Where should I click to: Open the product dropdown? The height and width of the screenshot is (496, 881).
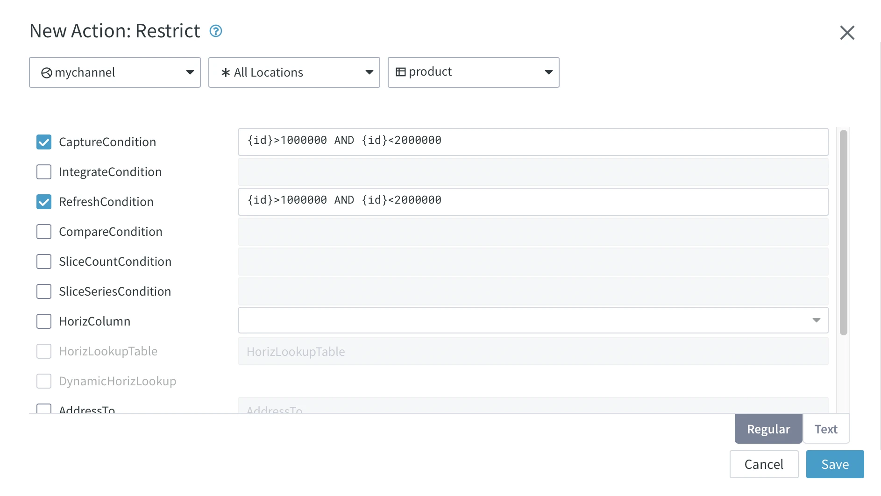pyautogui.click(x=548, y=72)
